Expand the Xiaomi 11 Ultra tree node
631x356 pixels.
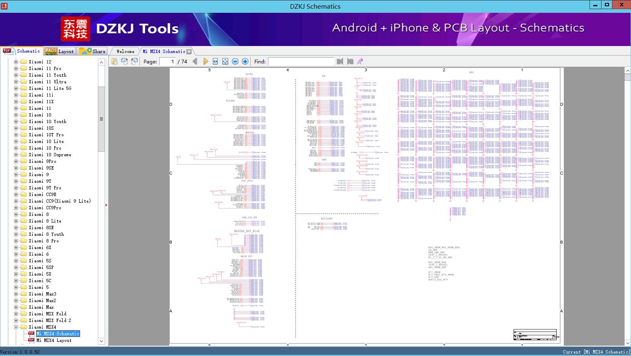(x=16, y=82)
